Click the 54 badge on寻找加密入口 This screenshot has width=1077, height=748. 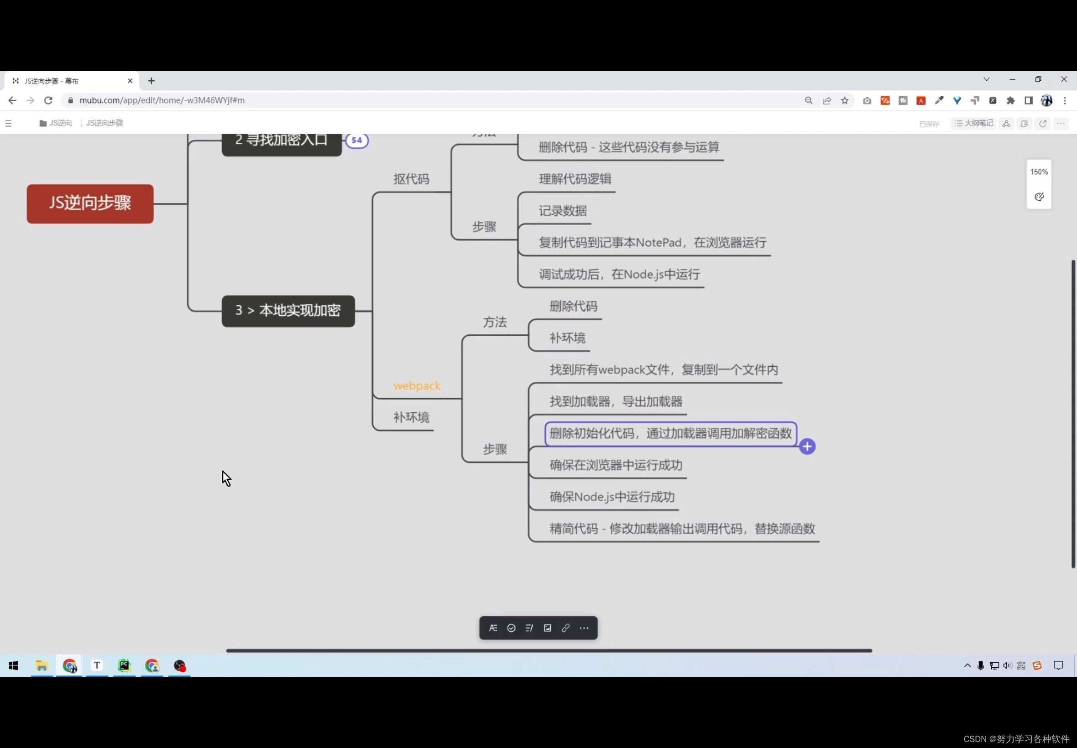click(x=356, y=140)
